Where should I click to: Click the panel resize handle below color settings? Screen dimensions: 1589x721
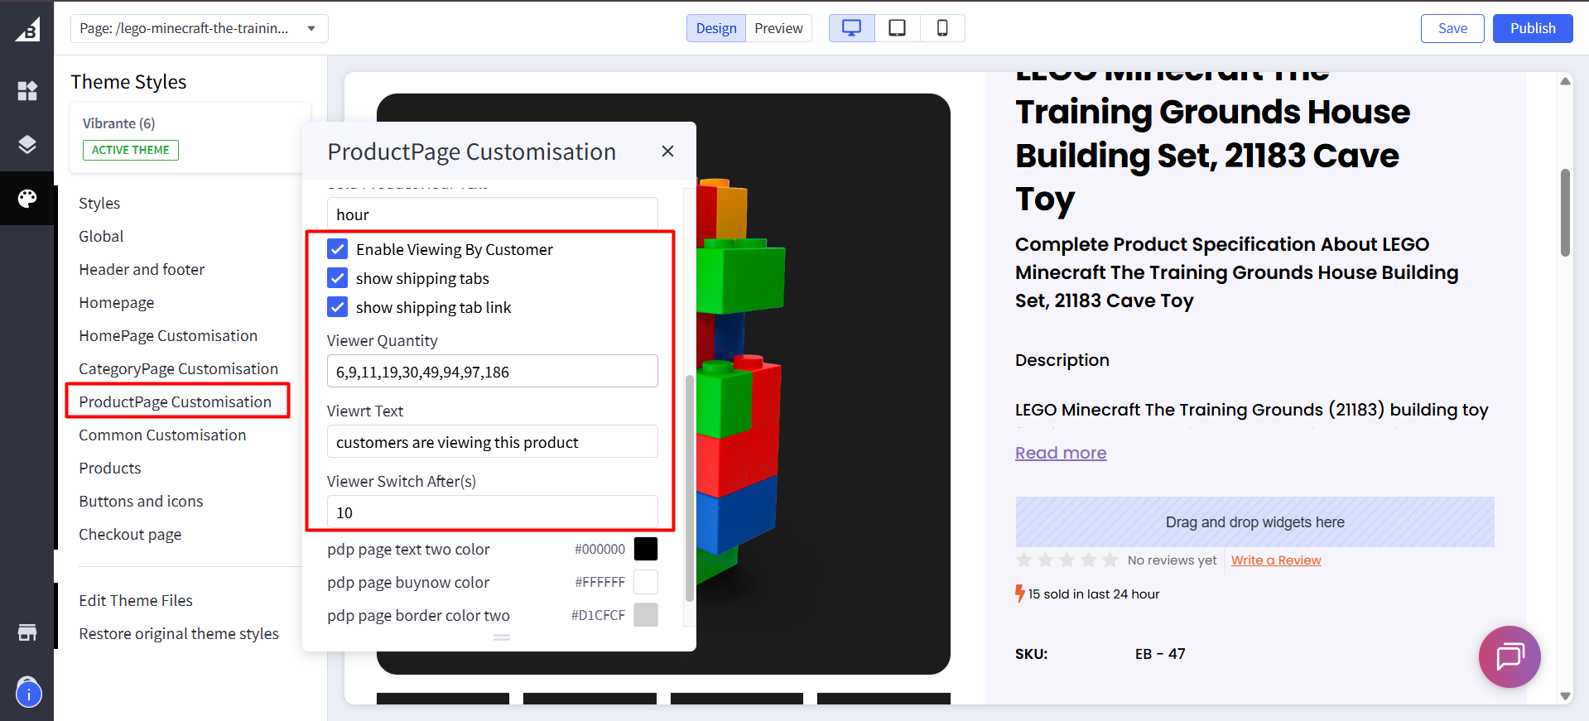tap(502, 637)
